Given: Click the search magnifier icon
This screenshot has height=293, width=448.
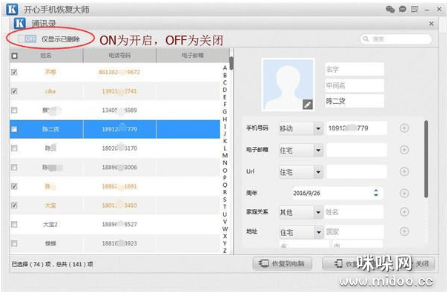Looking at the screenshot, I should (366, 39).
